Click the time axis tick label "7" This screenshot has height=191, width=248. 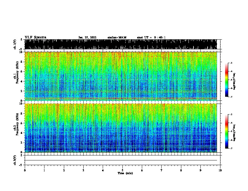pyautogui.click(x=162, y=170)
